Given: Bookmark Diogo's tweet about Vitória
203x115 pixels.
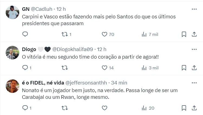Looking at the screenshot, I should [x=184, y=68].
